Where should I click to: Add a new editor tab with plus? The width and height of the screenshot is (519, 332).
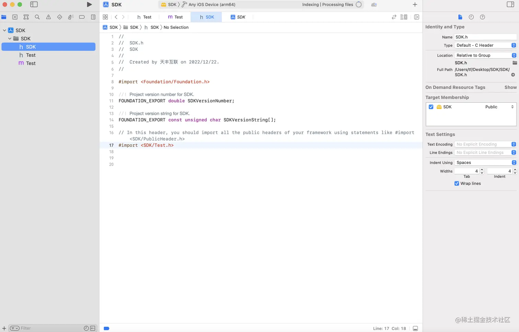click(x=415, y=4)
